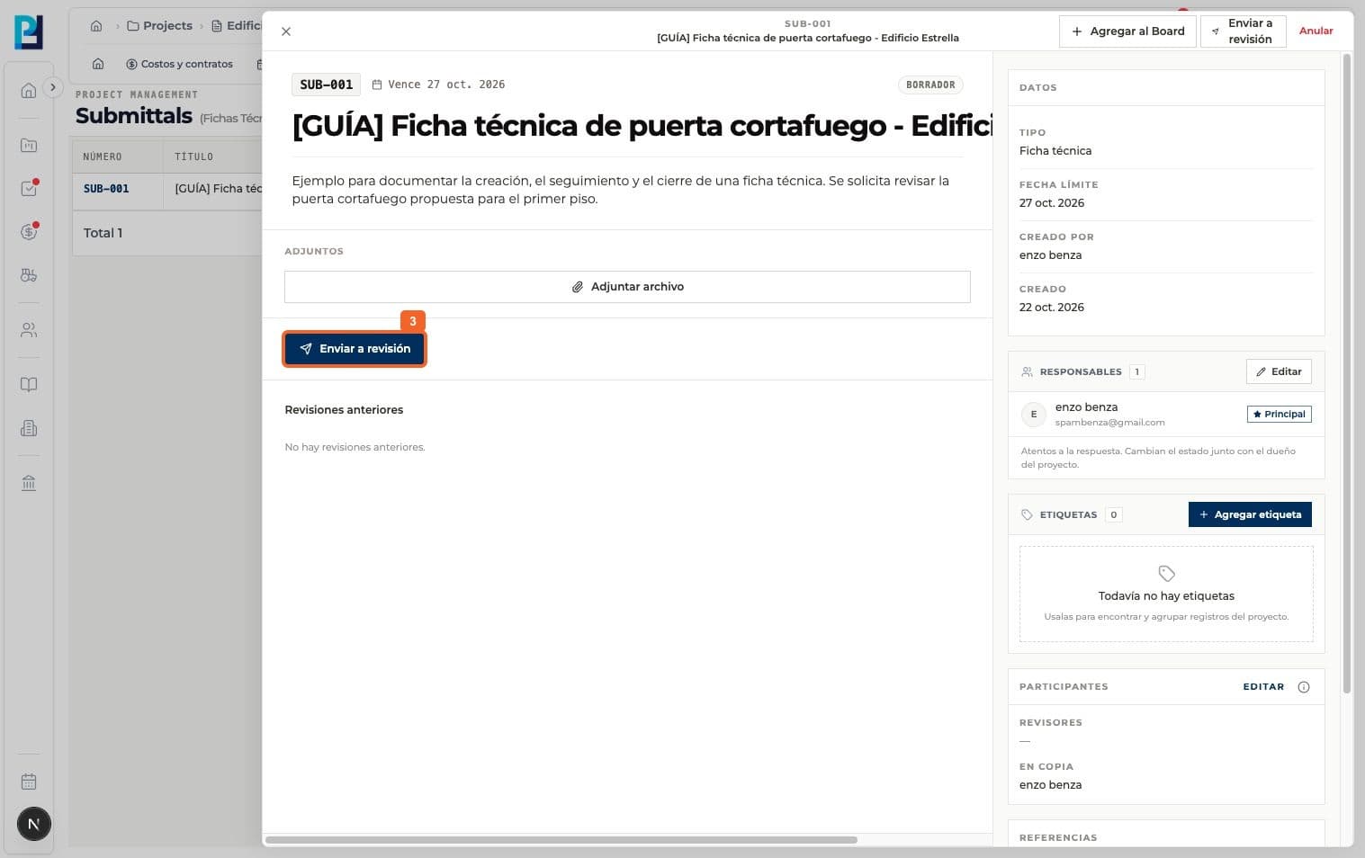Open the home icon in sidebar

point(29,91)
